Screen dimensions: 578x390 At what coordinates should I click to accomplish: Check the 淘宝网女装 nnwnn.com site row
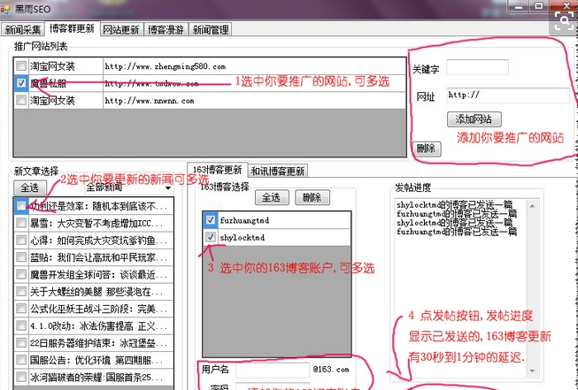tap(21, 100)
